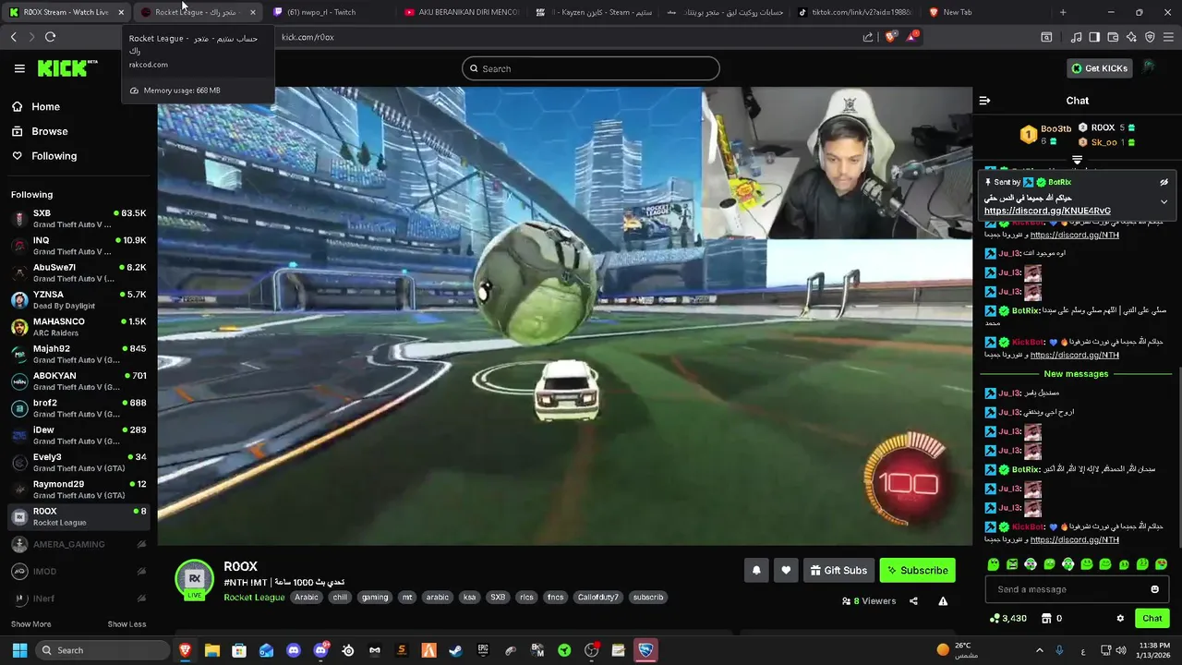The height and width of the screenshot is (665, 1182).
Task: Open the discord.gg/KNUE4RvG pinned link
Action: coord(1047,211)
